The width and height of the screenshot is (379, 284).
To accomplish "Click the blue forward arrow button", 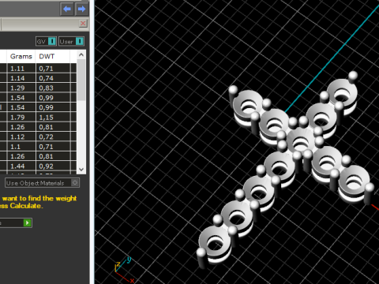I will (82, 9).
